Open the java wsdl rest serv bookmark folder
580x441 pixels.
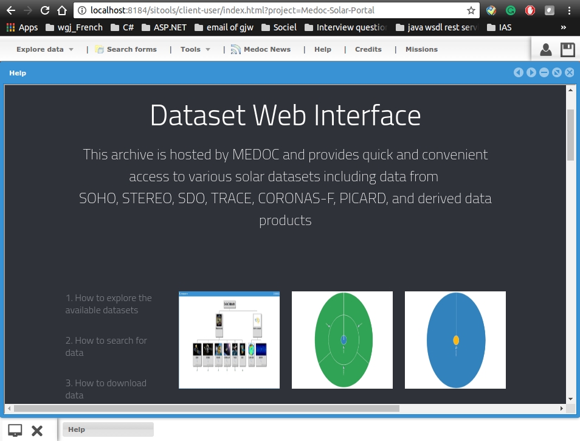[x=437, y=27]
